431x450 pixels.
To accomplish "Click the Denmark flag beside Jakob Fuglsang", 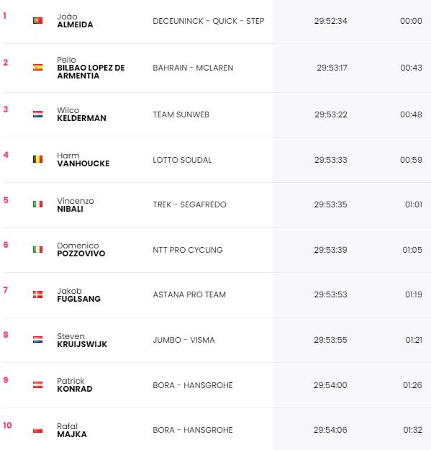I will pyautogui.click(x=37, y=294).
